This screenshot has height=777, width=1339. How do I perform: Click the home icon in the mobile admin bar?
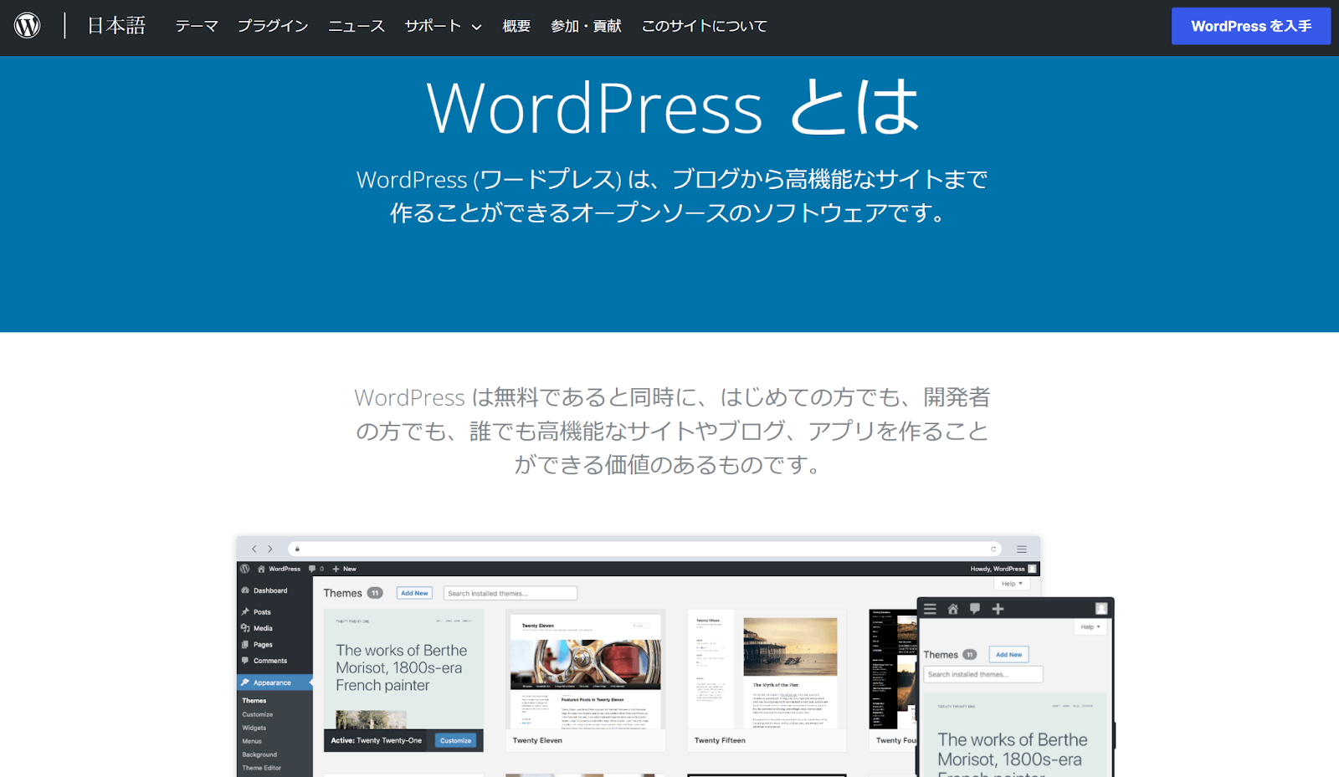click(x=953, y=609)
